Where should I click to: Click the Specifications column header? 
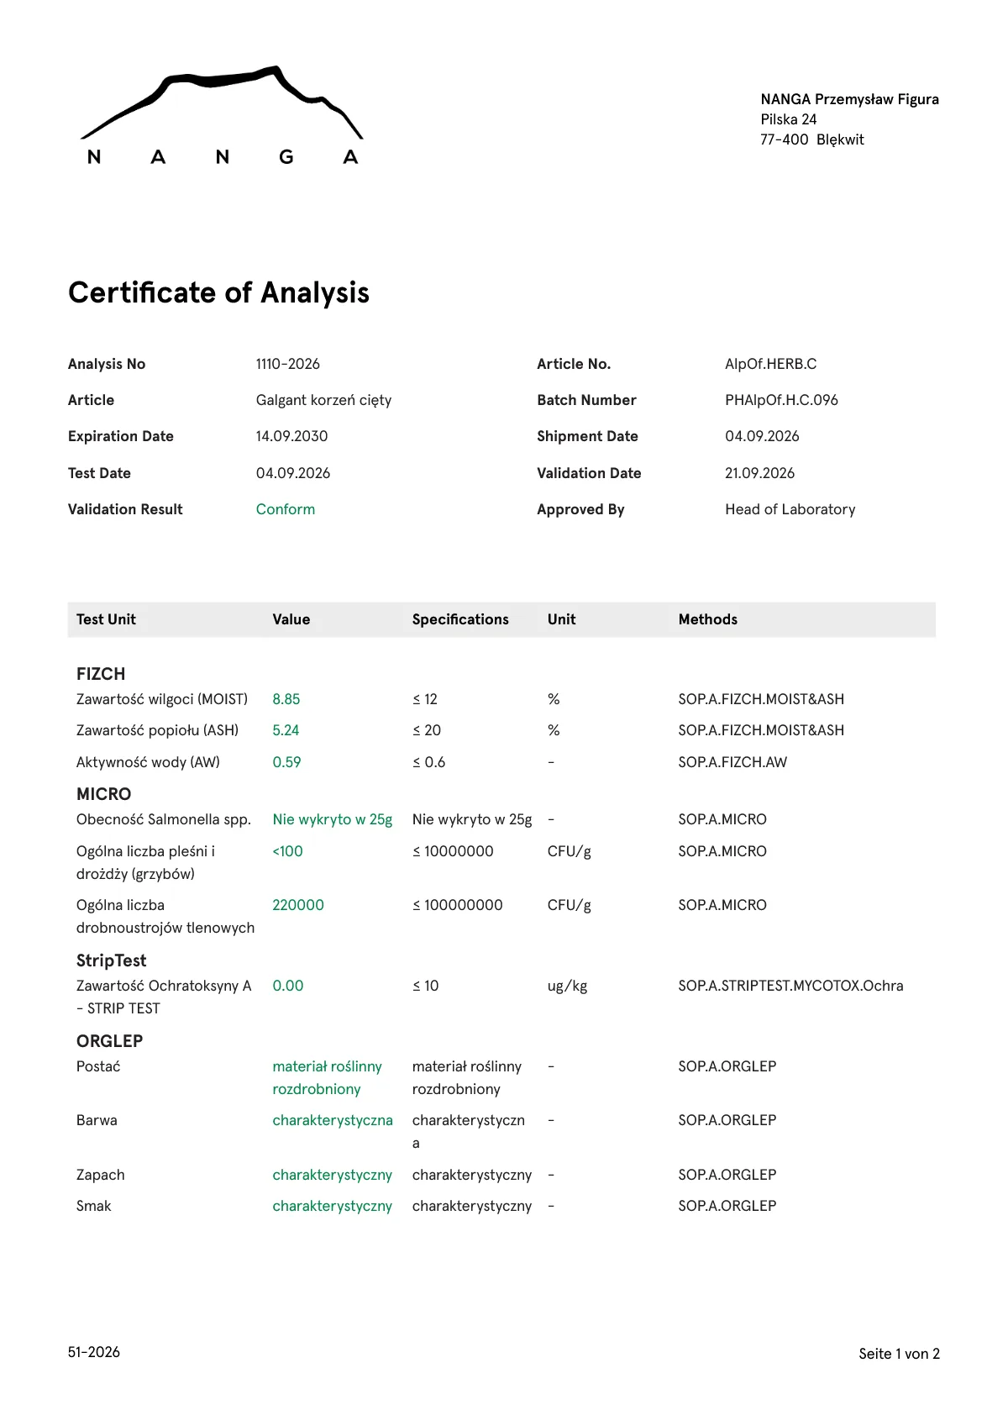tap(460, 619)
